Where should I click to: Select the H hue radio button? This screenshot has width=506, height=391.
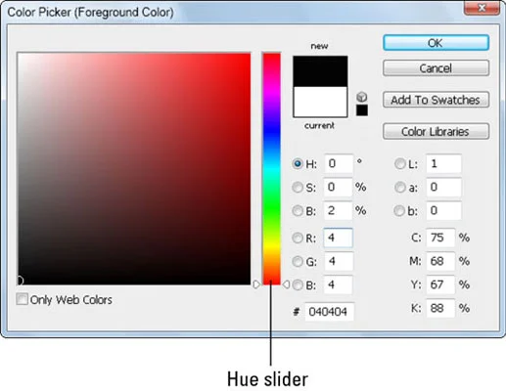point(298,163)
